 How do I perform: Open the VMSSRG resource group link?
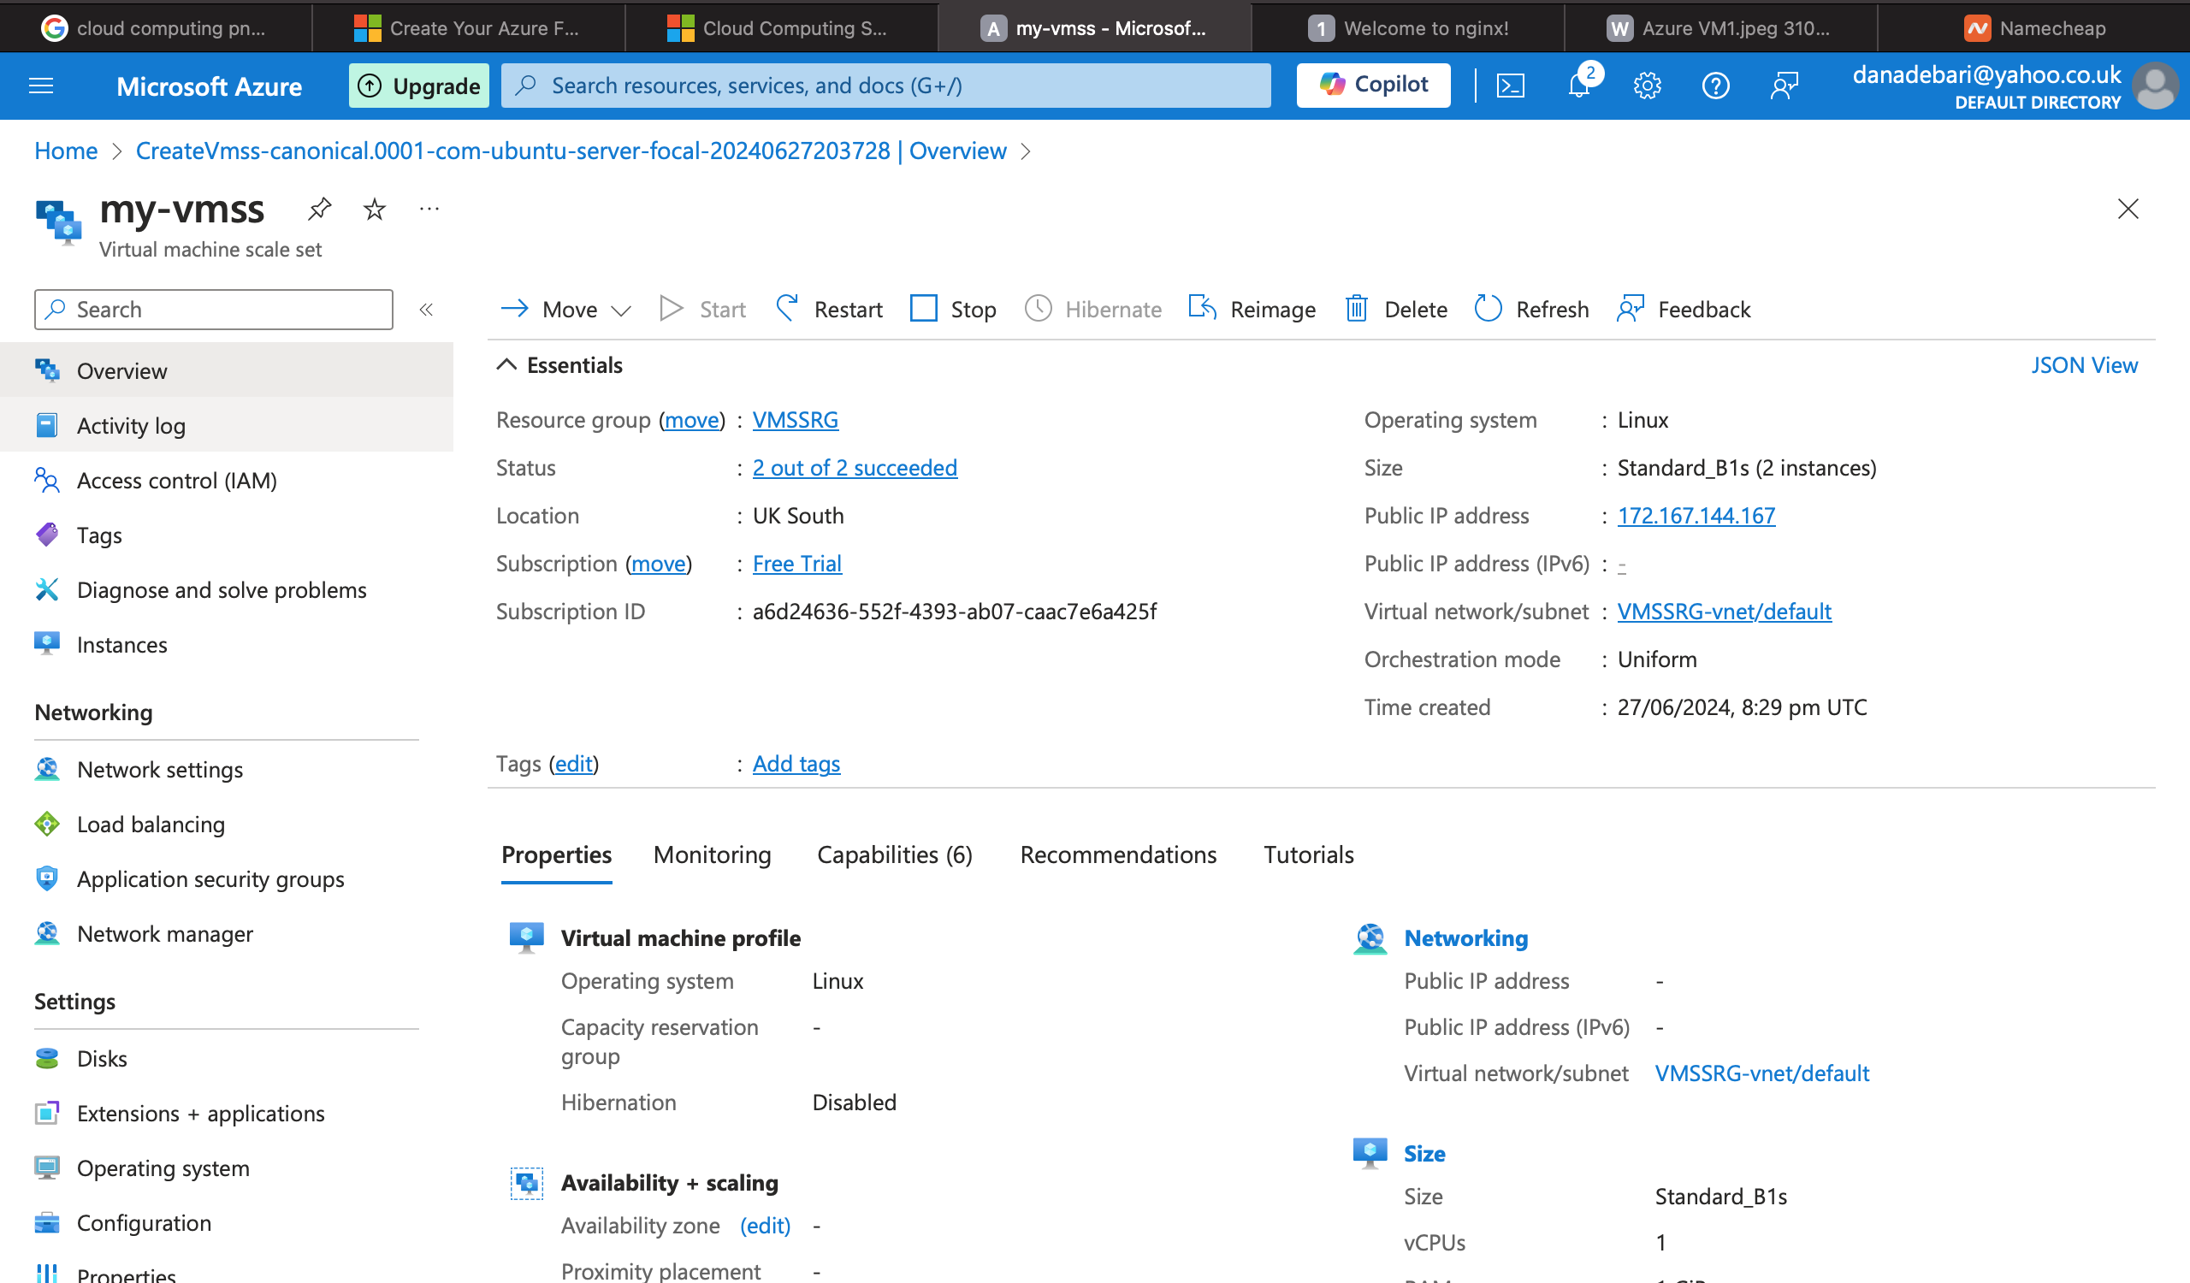(x=796, y=420)
